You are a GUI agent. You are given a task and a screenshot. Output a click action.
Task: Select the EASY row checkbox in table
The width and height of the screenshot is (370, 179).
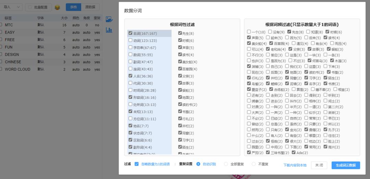1,32
